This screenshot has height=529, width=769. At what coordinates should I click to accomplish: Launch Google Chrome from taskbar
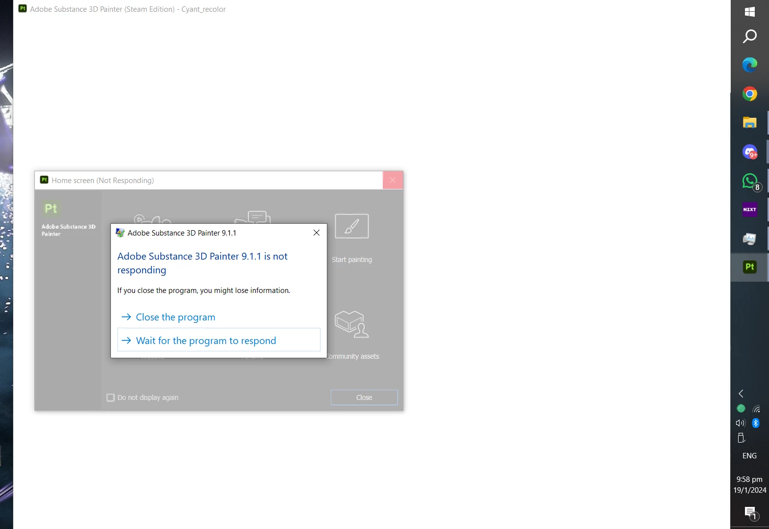(749, 94)
